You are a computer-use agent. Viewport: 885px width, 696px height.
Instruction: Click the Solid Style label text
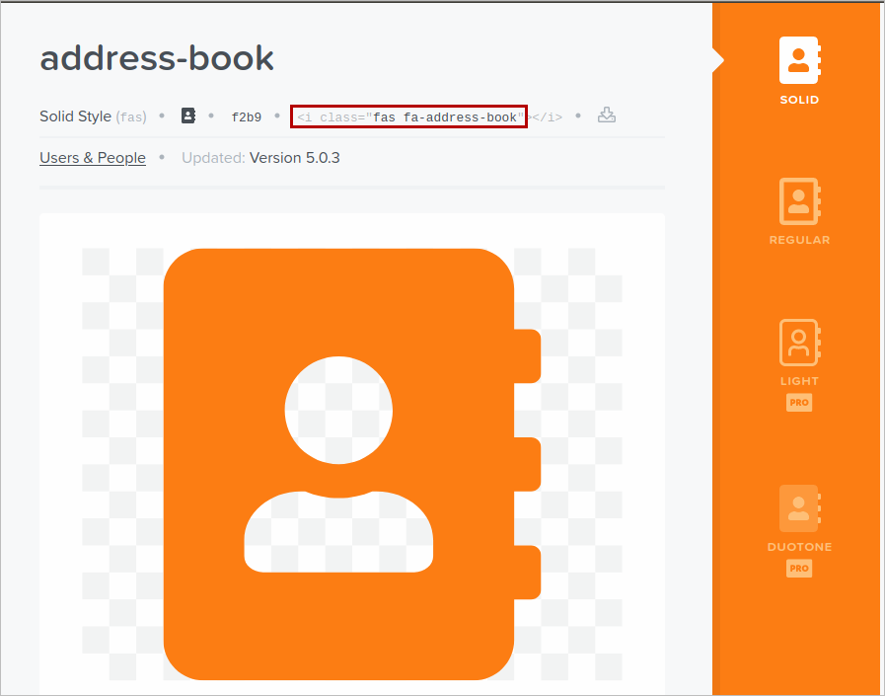[x=75, y=116]
